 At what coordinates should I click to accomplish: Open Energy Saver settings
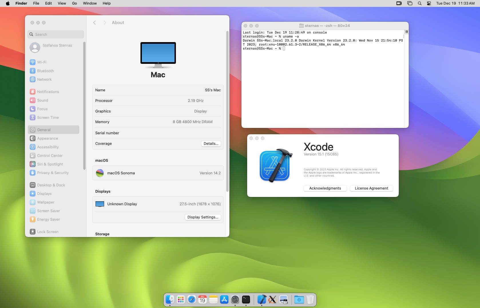pos(53,219)
